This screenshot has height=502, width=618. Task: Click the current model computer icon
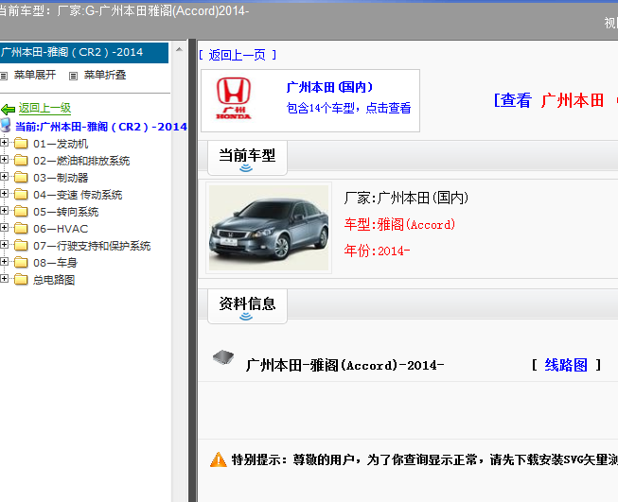pyautogui.click(x=7, y=126)
